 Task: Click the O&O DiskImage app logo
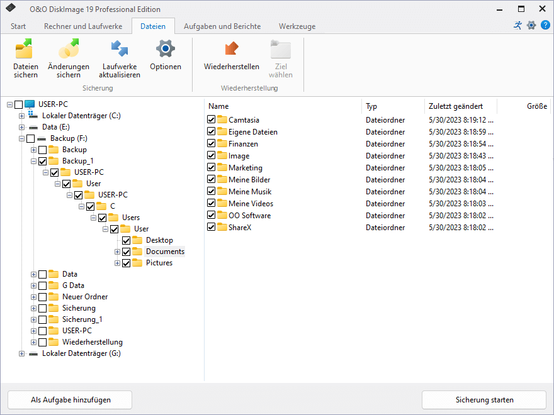point(11,8)
